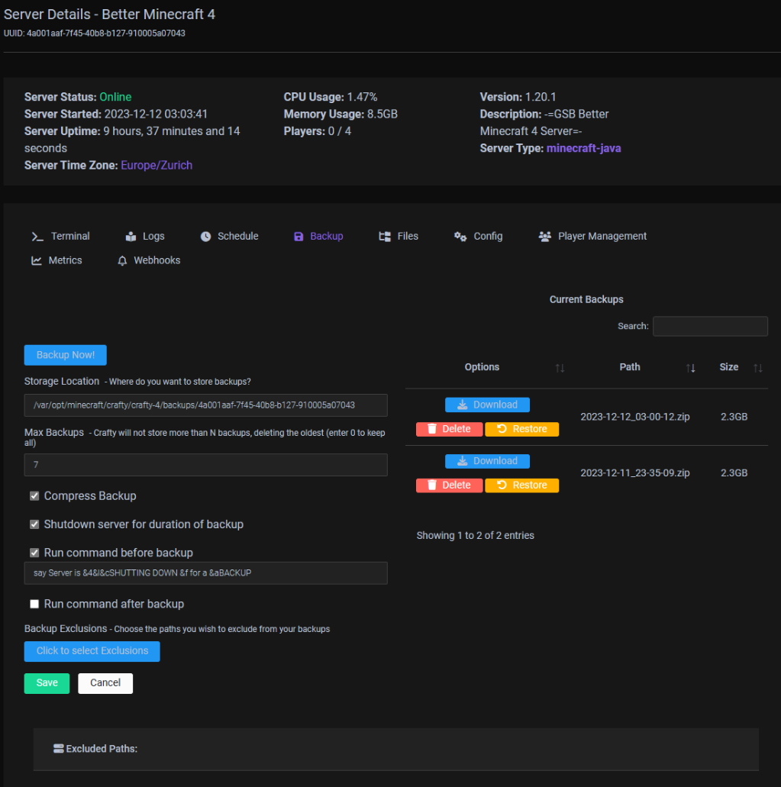
Task: Restore the 2023-12-12_03-00-12.zip backup
Action: pos(521,429)
